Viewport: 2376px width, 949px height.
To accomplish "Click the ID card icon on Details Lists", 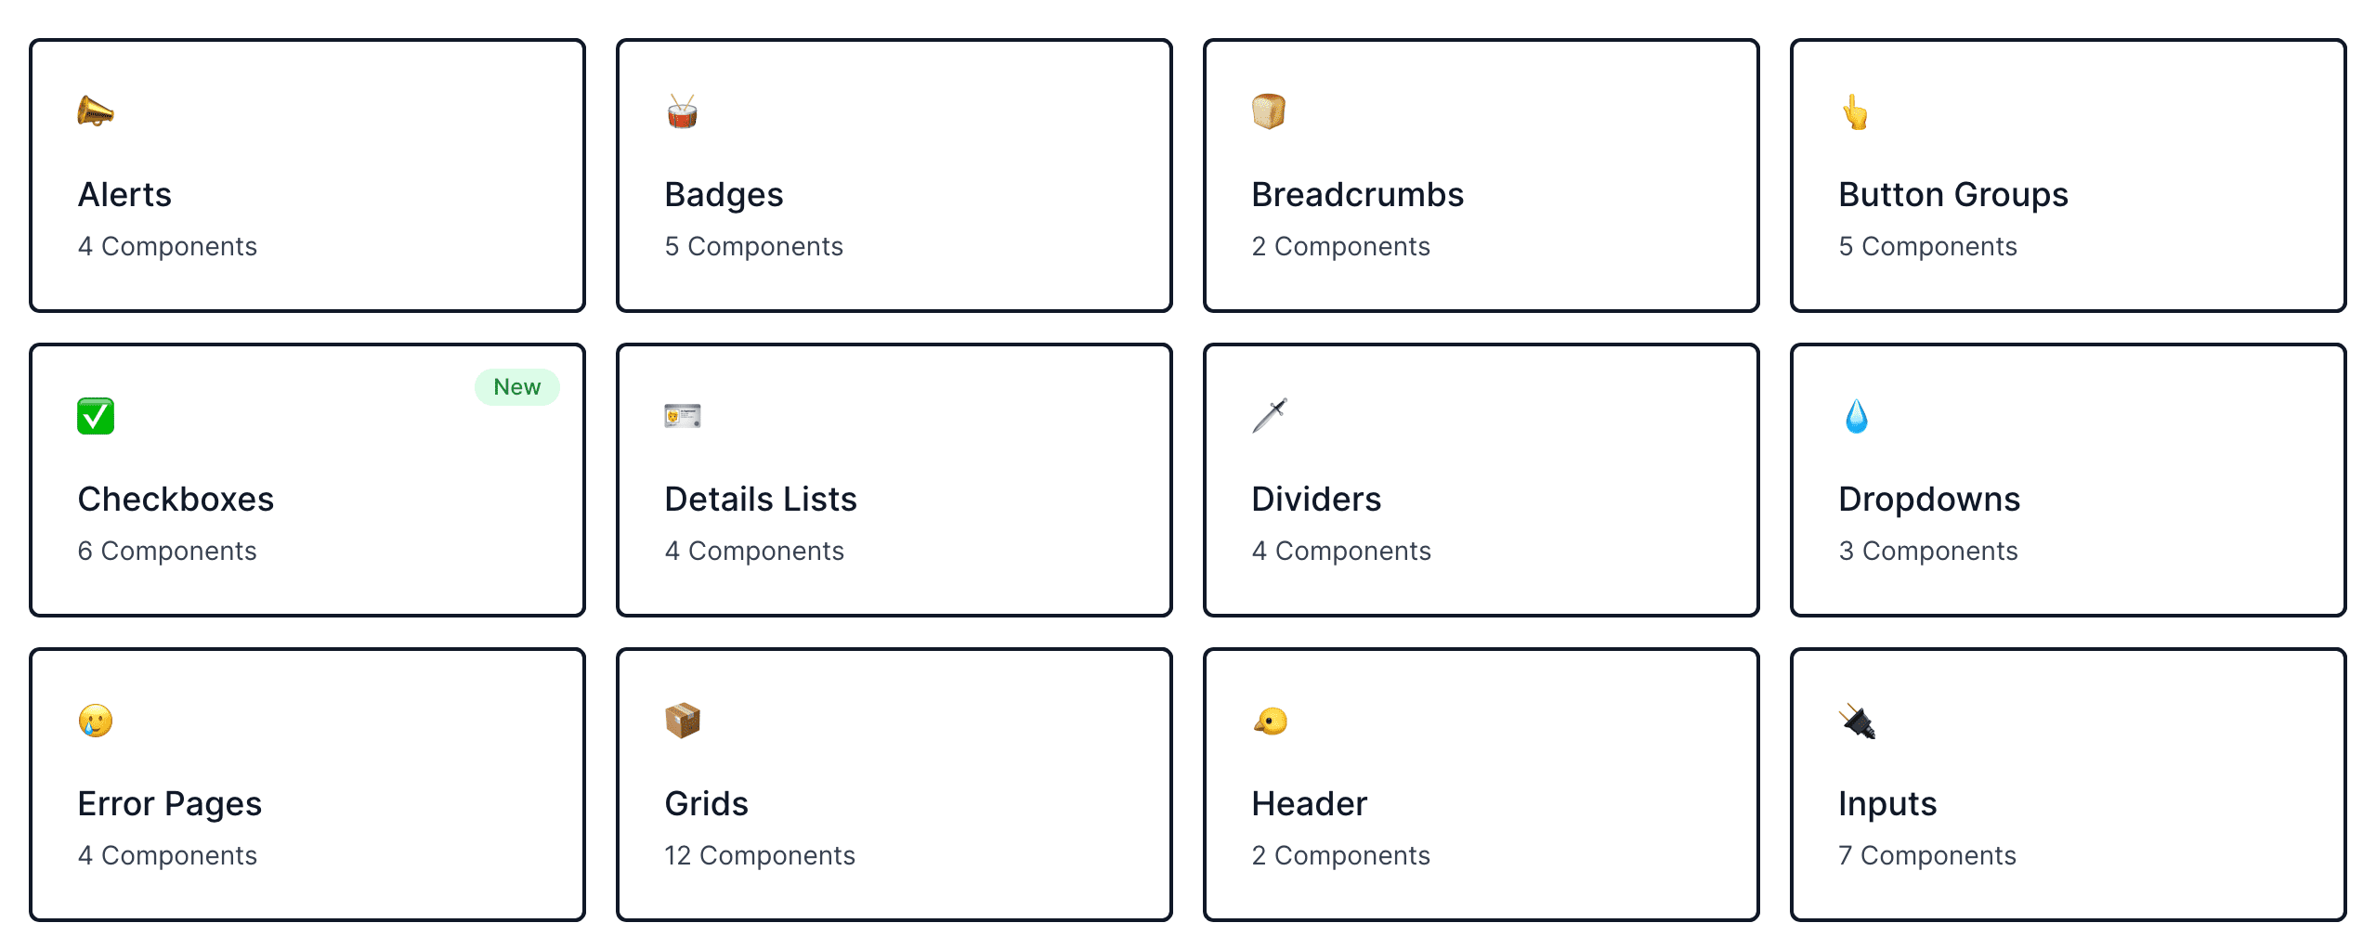I will click(682, 416).
